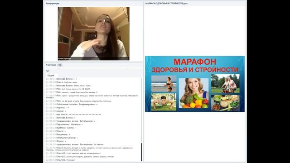Screen dimensions: 290x163
Task: Click the couple on bicycles photo
Action: tap(225, 83)
